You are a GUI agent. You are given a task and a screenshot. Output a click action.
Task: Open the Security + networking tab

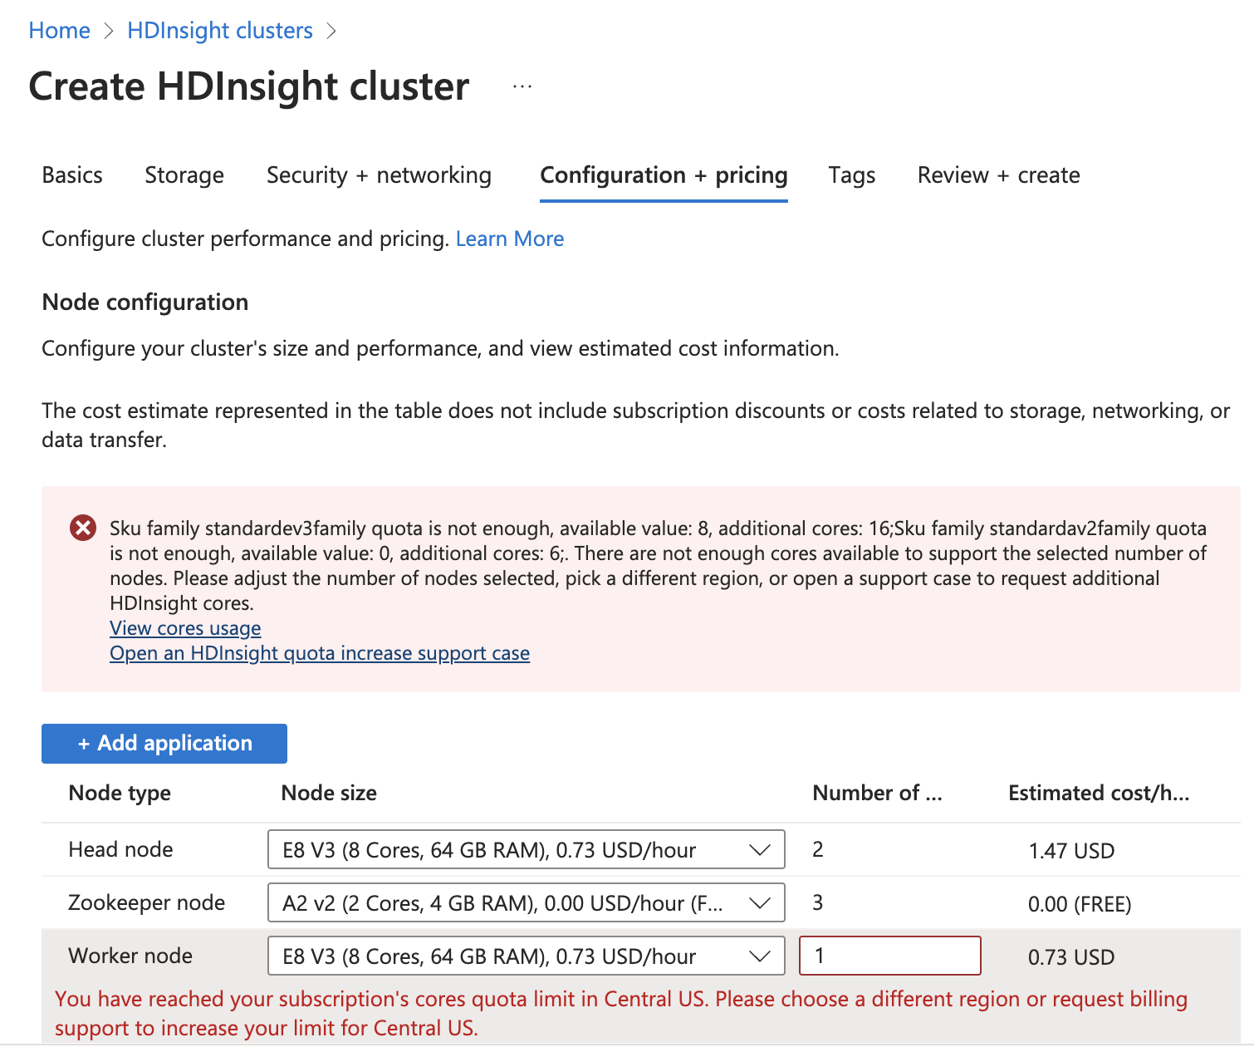[379, 175]
